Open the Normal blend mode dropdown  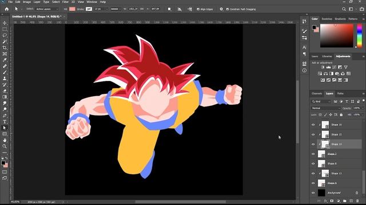326,108
